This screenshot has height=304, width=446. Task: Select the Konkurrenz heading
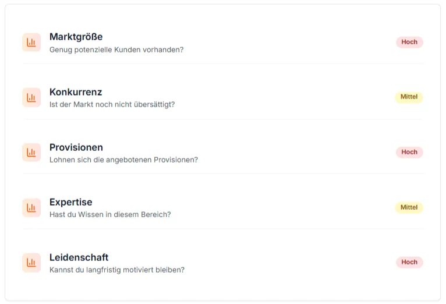click(x=76, y=92)
